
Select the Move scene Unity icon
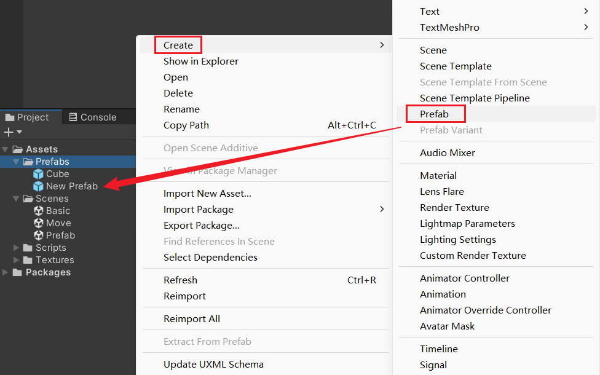click(x=39, y=223)
